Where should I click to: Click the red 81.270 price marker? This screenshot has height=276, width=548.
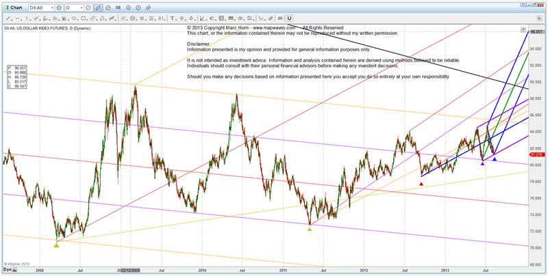tap(538, 154)
